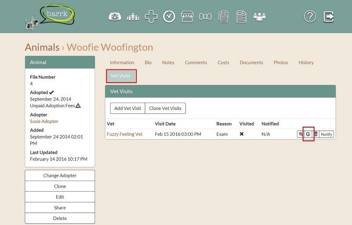352x225 pixels.
Task: Click the logout exit icon
Action: (329, 17)
